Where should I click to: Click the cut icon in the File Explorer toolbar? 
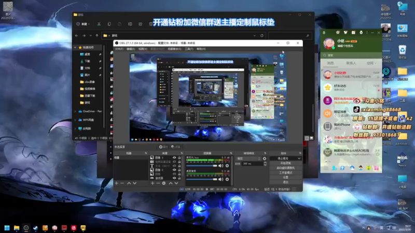click(x=99, y=24)
